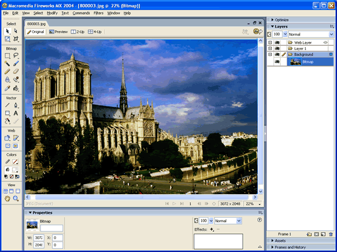
Task: Switch to the 2-Up view
Action: 78,32
